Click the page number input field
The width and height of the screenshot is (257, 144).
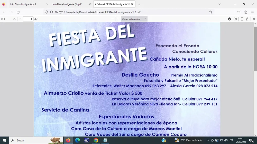pos(28,19)
